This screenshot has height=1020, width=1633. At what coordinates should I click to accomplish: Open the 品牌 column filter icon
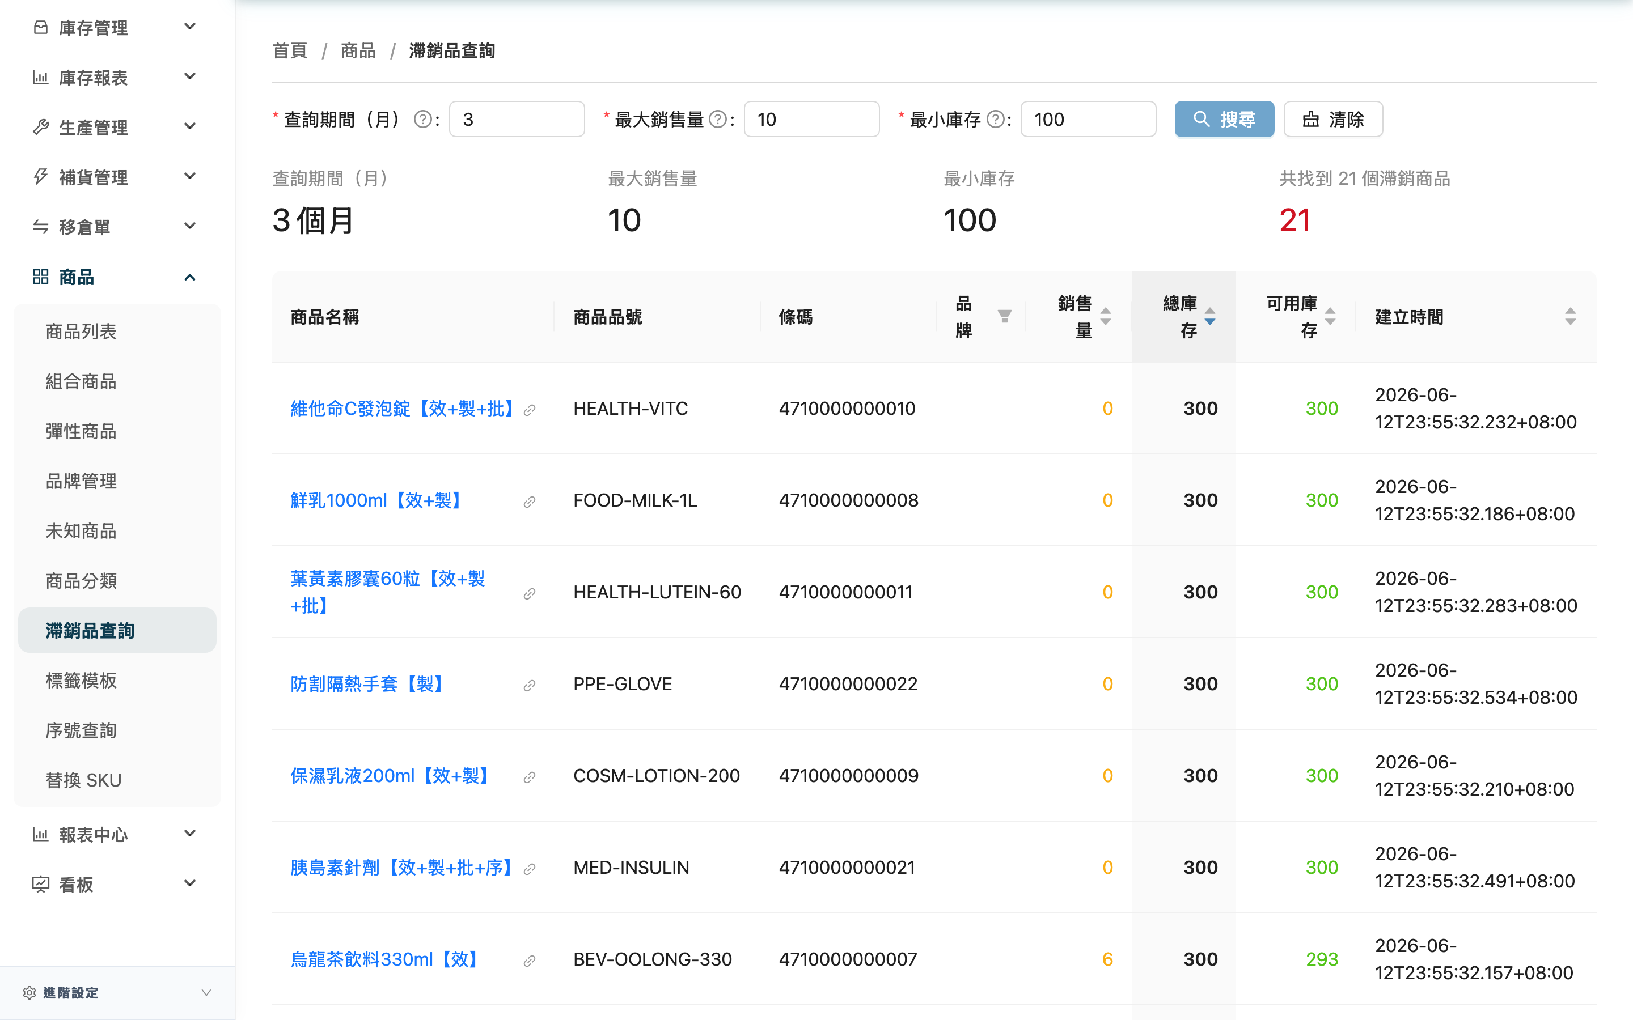coord(1004,316)
